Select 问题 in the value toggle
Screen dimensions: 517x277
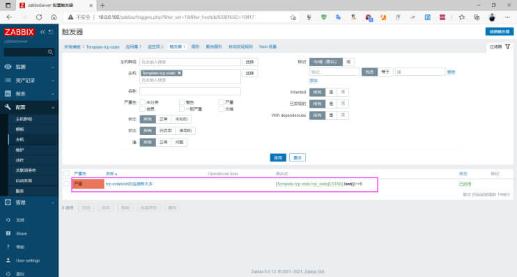(179, 142)
